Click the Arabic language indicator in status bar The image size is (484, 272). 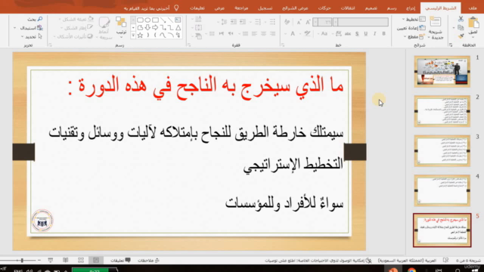click(407, 261)
